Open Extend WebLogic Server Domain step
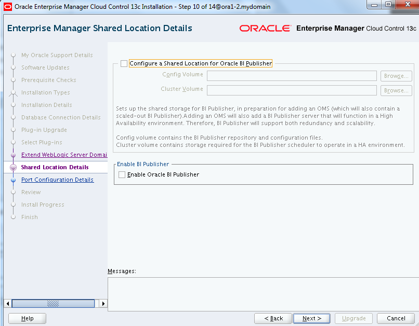This screenshot has height=326, width=419. point(63,155)
